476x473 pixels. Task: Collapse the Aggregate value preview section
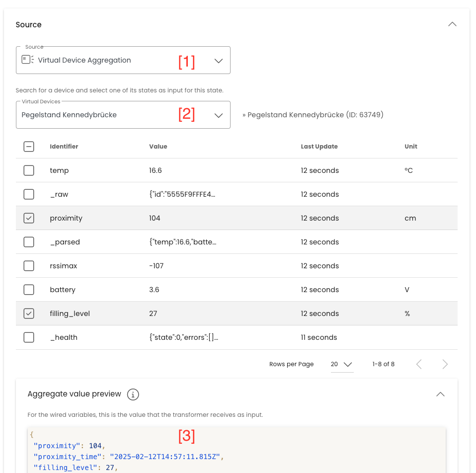[x=440, y=394]
